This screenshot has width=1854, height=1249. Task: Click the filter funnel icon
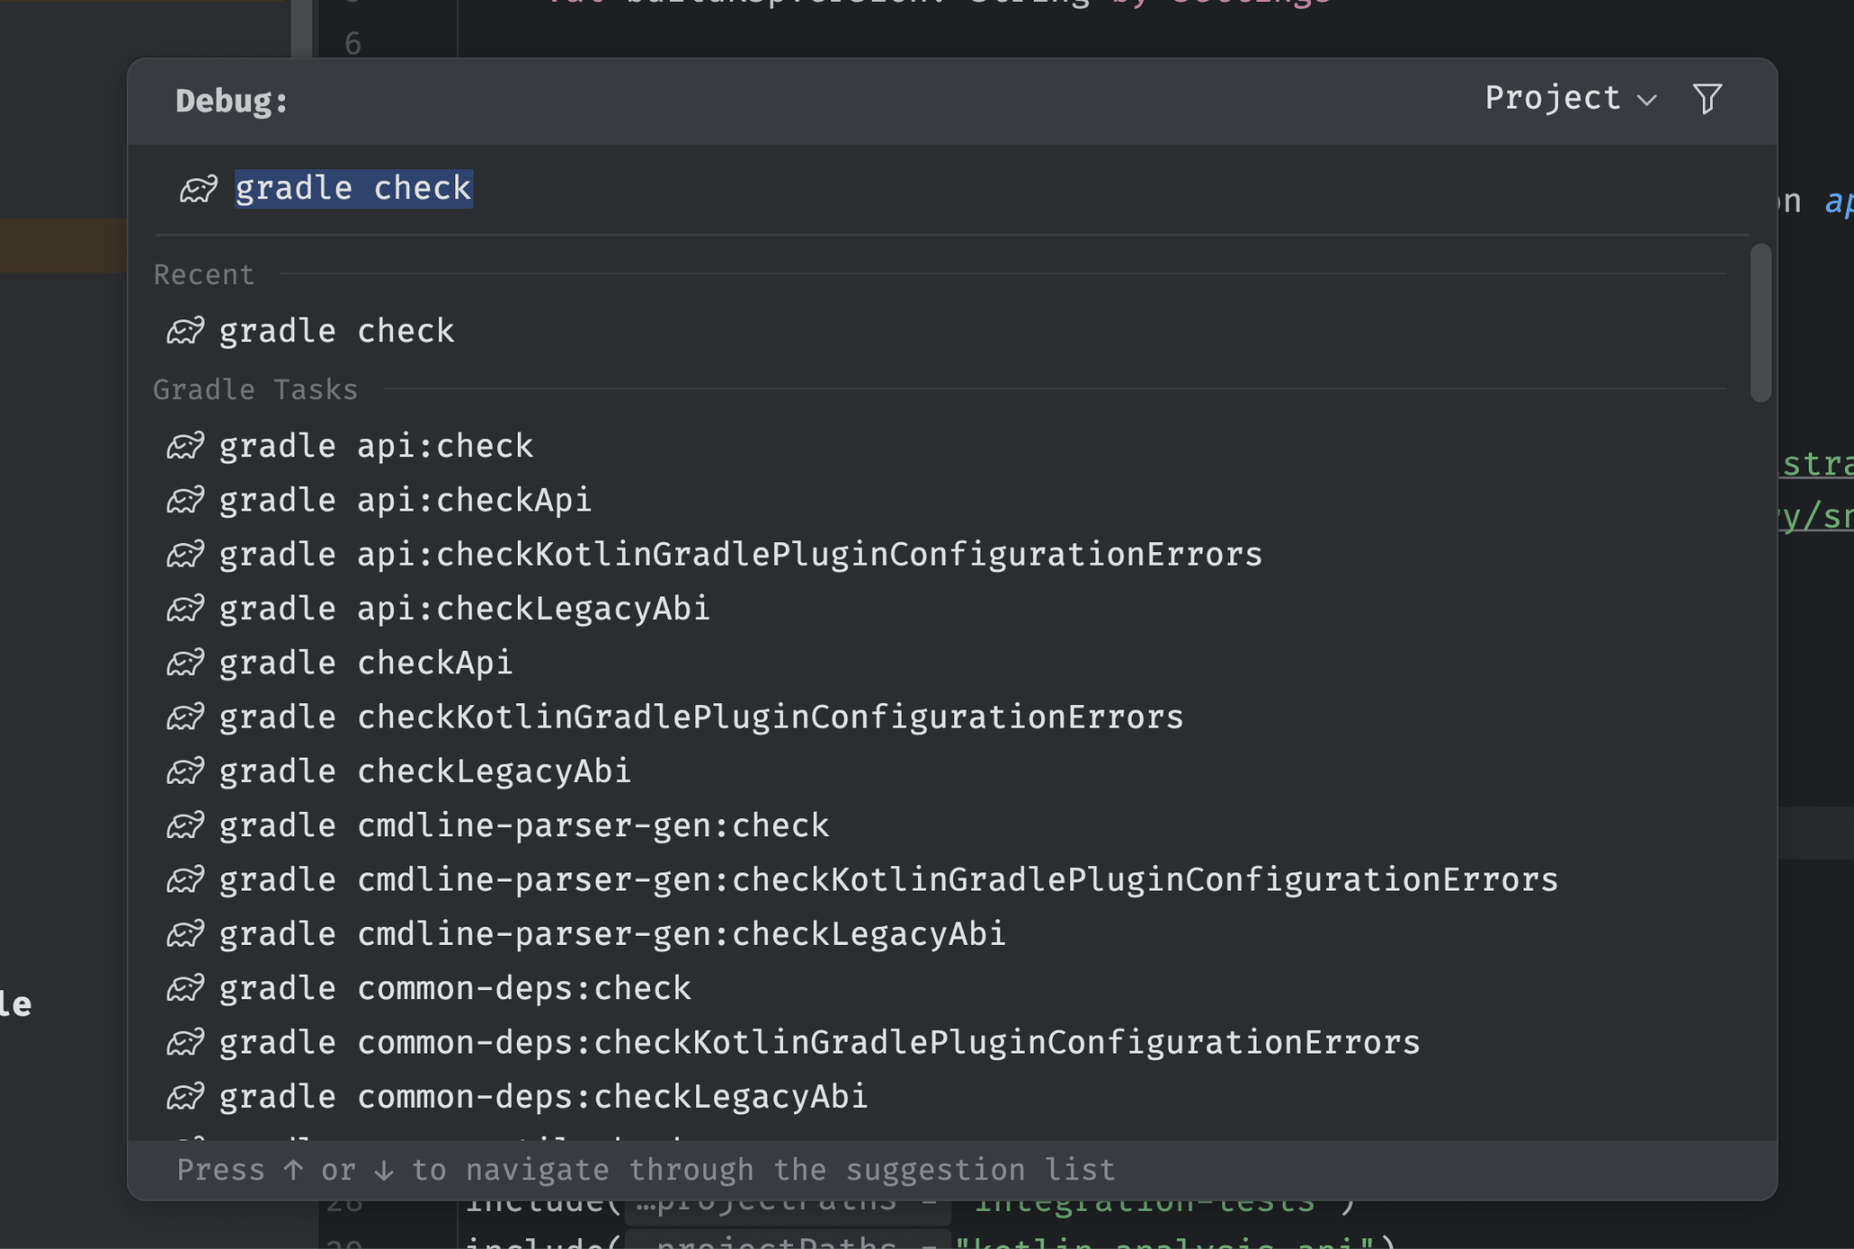pos(1706,99)
